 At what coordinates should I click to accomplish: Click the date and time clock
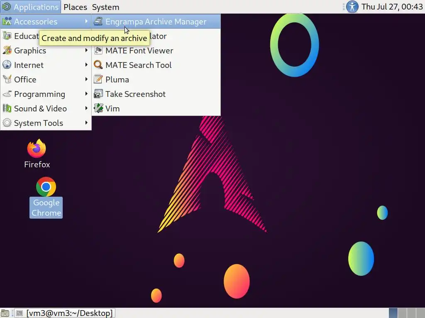(x=392, y=7)
